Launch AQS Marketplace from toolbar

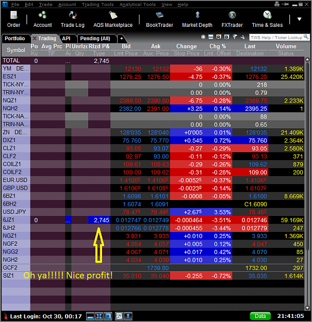(113, 19)
